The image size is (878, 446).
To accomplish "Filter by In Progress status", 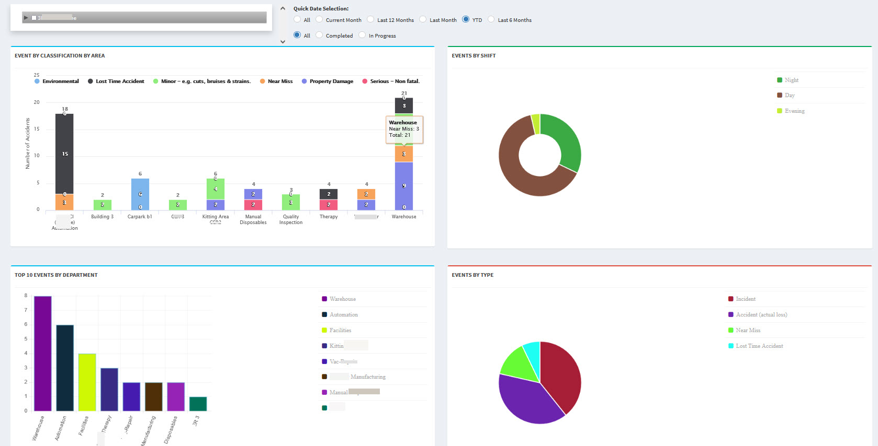I will 362,35.
